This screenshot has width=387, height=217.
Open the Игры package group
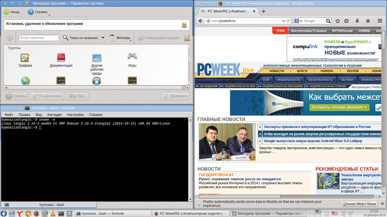click(132, 60)
